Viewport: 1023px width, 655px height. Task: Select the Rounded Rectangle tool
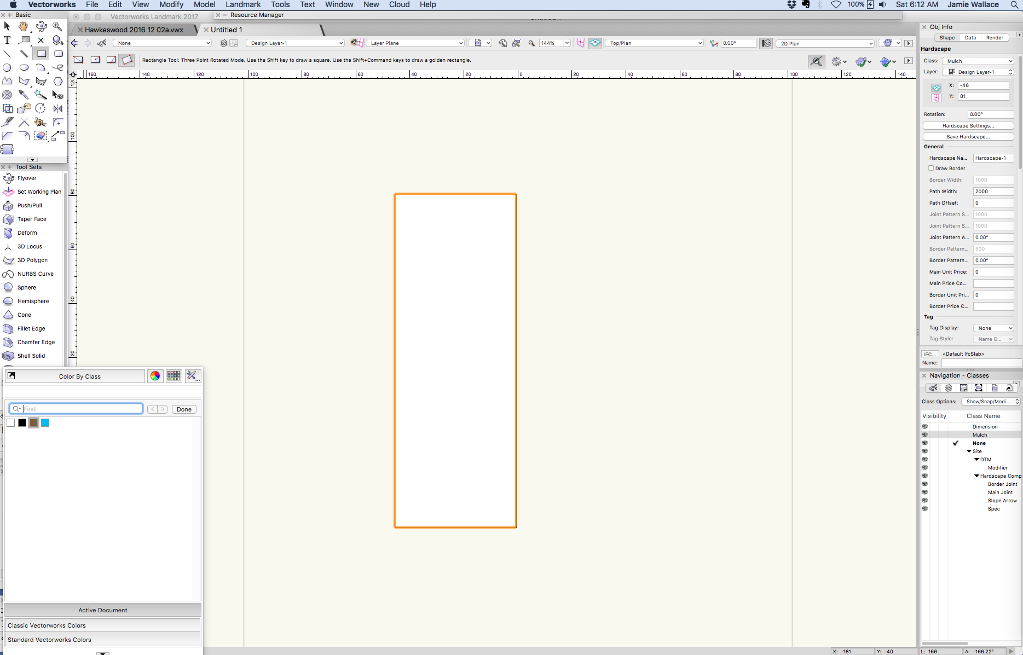click(x=59, y=54)
